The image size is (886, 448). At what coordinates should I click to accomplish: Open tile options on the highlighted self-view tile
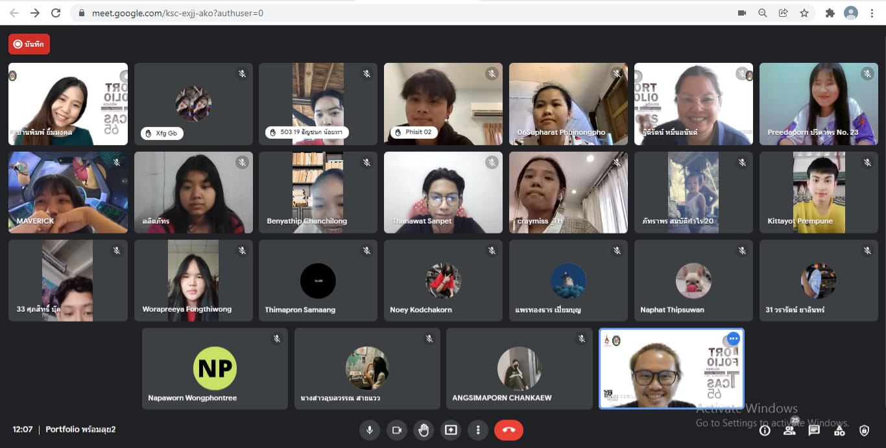click(x=733, y=339)
